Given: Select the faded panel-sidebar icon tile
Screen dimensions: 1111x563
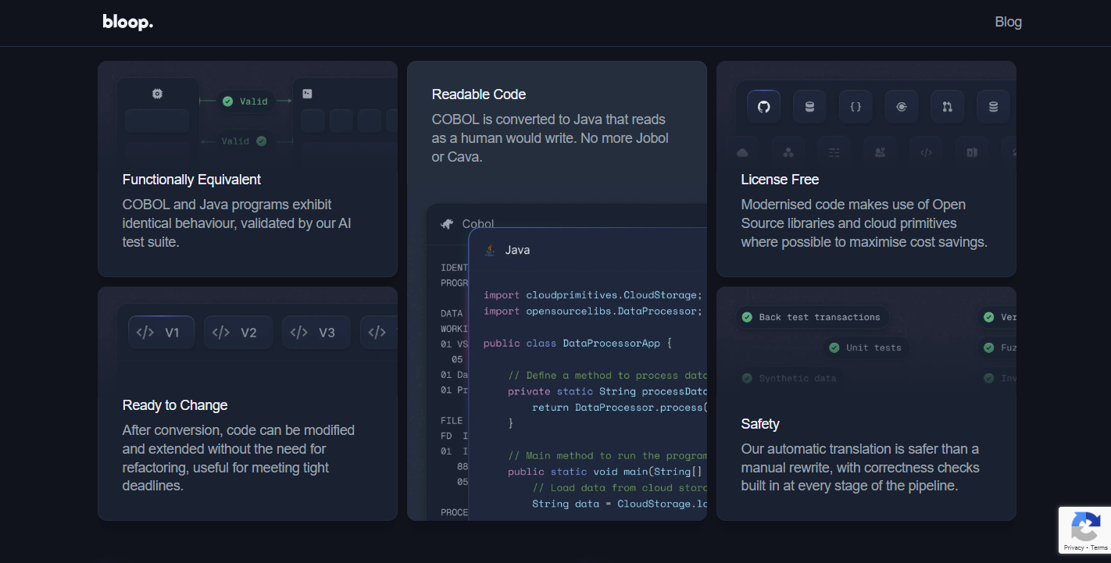Looking at the screenshot, I should click(972, 152).
